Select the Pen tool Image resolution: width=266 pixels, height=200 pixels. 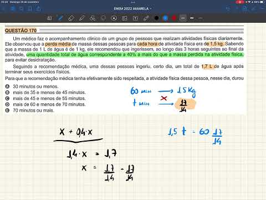click(x=60, y=18)
